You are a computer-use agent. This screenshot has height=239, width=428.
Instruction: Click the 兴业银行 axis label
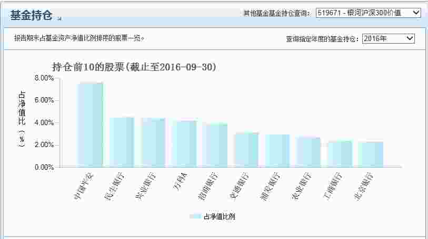coord(146,186)
